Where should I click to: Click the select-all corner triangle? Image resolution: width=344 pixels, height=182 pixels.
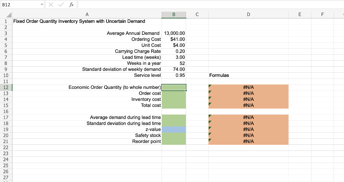[9, 15]
